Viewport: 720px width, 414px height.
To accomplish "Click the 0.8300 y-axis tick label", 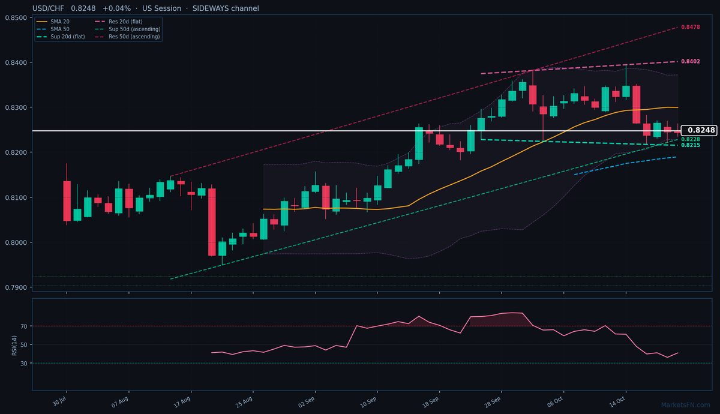I will [x=15, y=108].
